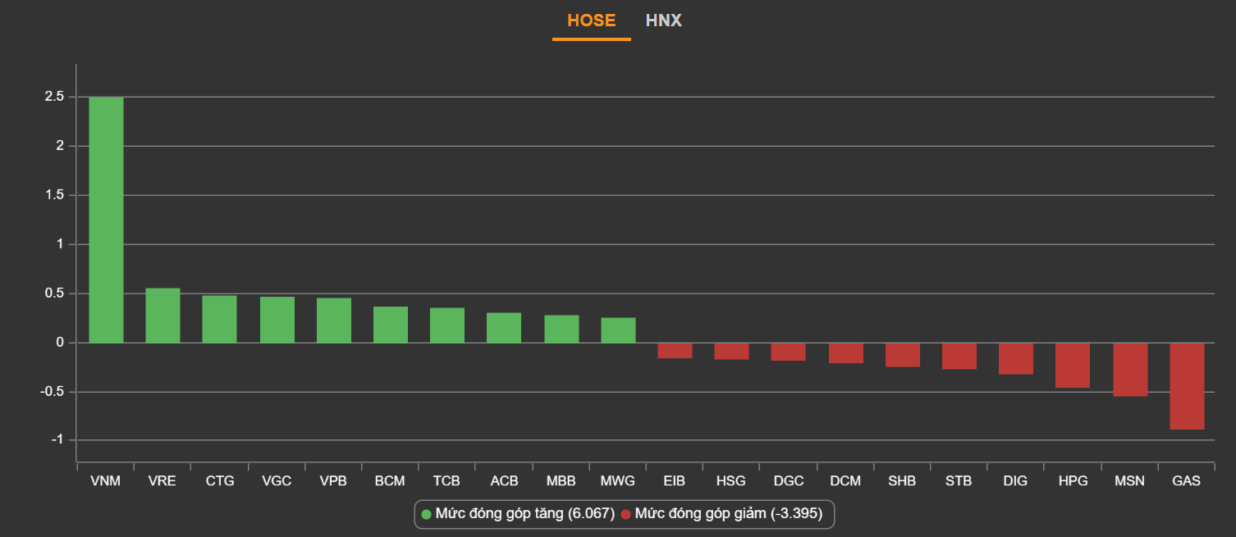Click the tall green VNM bar
This screenshot has height=537, width=1236.
[x=106, y=220]
